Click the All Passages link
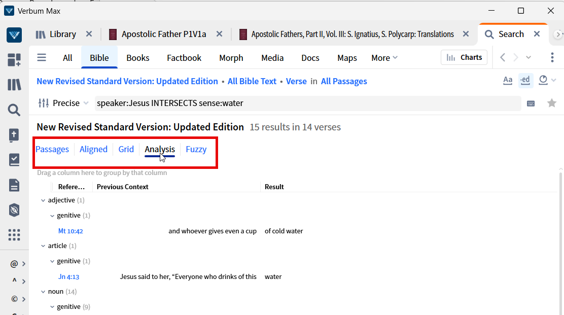This screenshot has height=315, width=564. pyautogui.click(x=344, y=81)
